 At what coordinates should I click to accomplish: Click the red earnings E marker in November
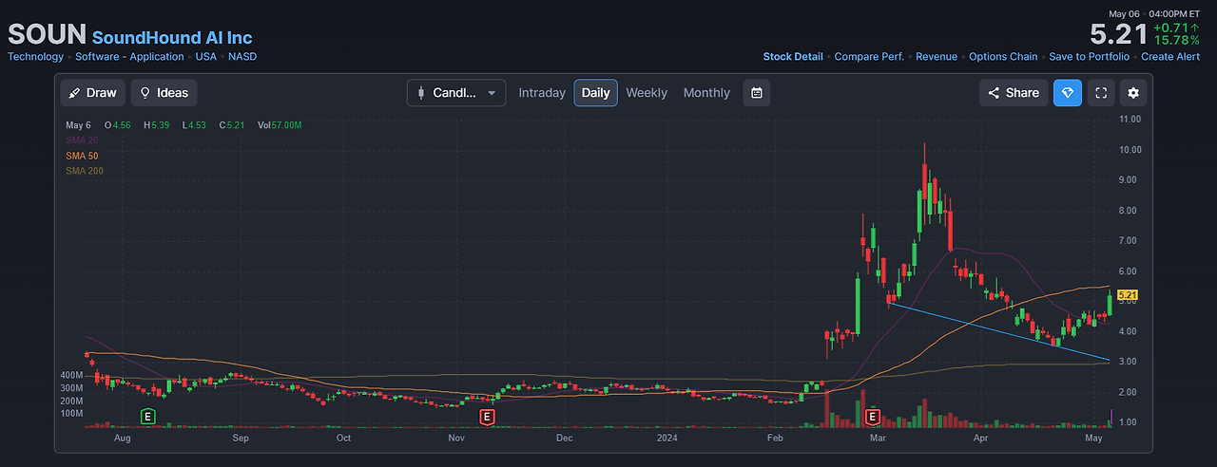(487, 416)
